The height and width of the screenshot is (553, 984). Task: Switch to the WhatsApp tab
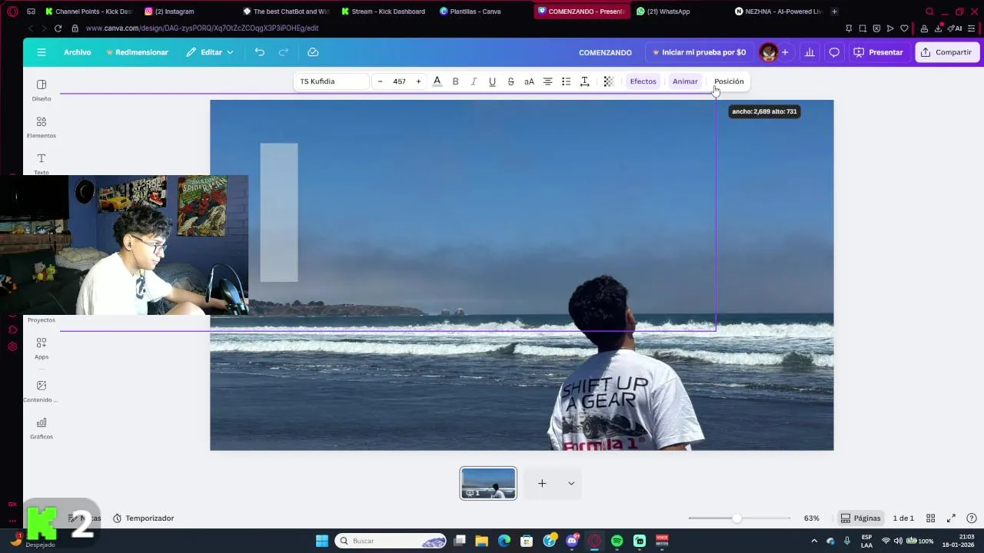click(663, 12)
